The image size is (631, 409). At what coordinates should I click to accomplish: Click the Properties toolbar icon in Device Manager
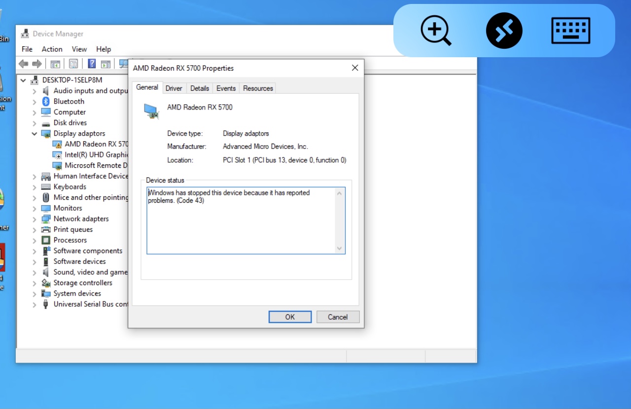(x=73, y=64)
